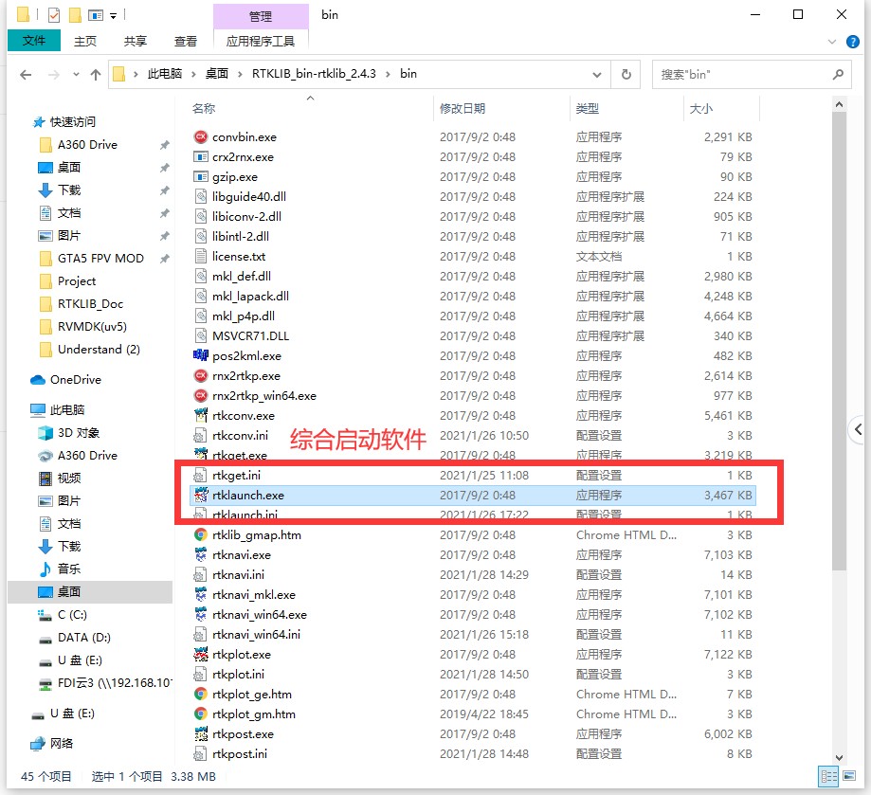This screenshot has height=795, width=871.
Task: Click the rtklaunch.exe application icon
Action: [x=201, y=495]
